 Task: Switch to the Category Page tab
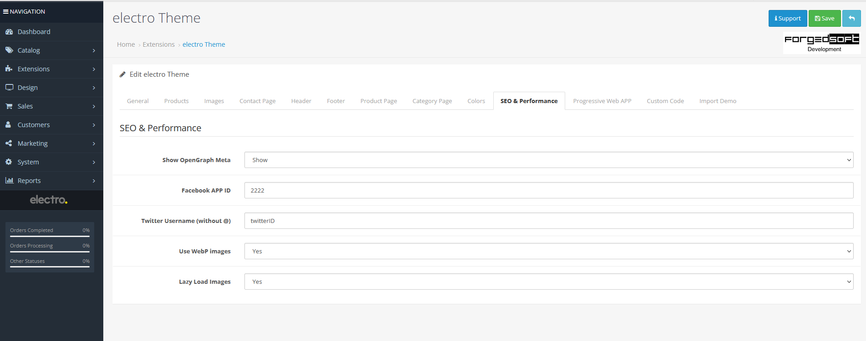432,101
